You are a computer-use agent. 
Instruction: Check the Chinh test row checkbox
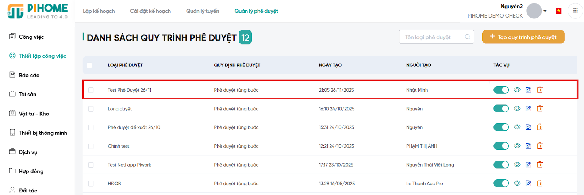click(x=91, y=146)
